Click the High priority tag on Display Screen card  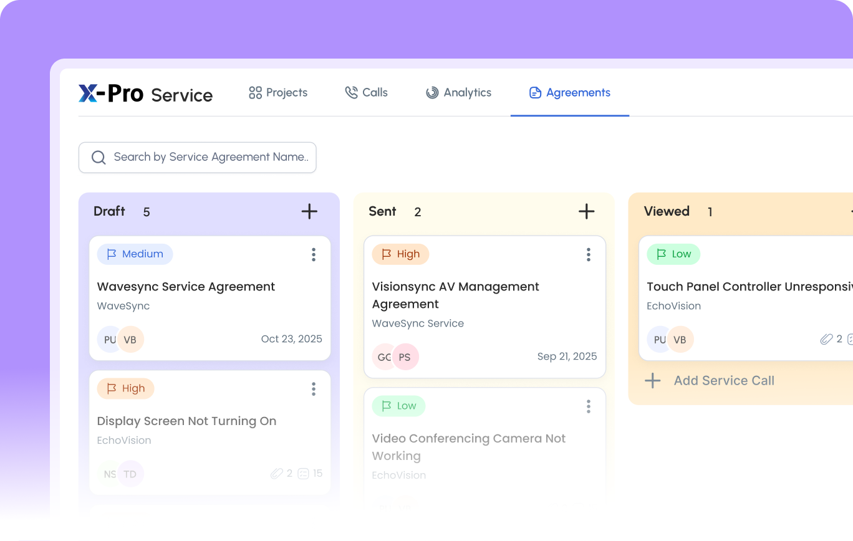click(125, 388)
